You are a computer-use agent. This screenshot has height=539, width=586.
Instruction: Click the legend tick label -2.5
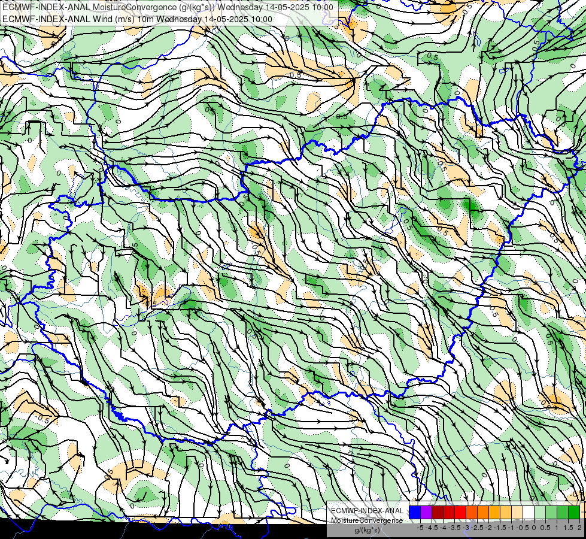(x=477, y=528)
